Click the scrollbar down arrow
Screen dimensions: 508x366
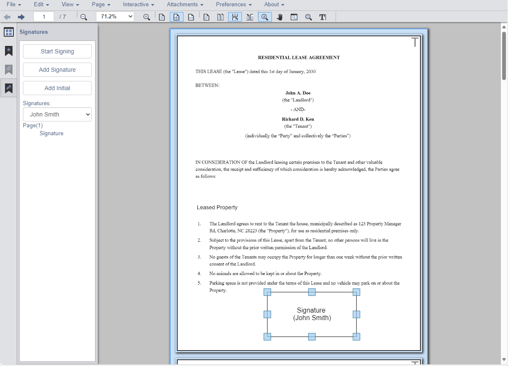click(504, 360)
